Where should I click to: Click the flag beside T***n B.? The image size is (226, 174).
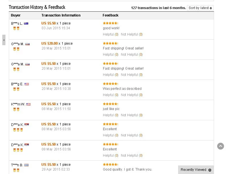click(26, 165)
